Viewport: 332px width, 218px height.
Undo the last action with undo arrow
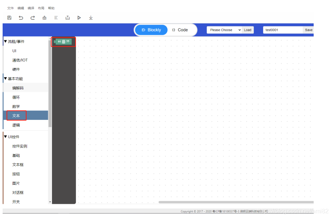21,18
